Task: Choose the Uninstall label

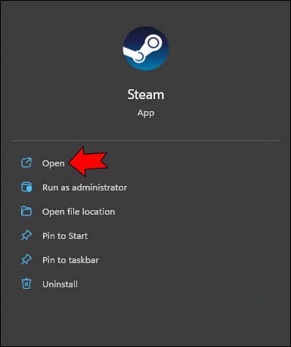Action: pyautogui.click(x=60, y=284)
